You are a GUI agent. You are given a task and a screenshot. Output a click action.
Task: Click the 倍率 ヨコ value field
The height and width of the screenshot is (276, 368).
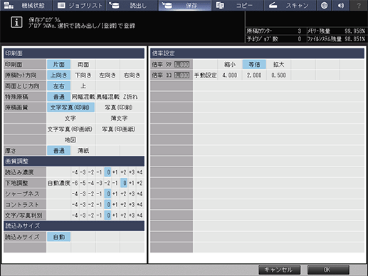tap(182, 75)
